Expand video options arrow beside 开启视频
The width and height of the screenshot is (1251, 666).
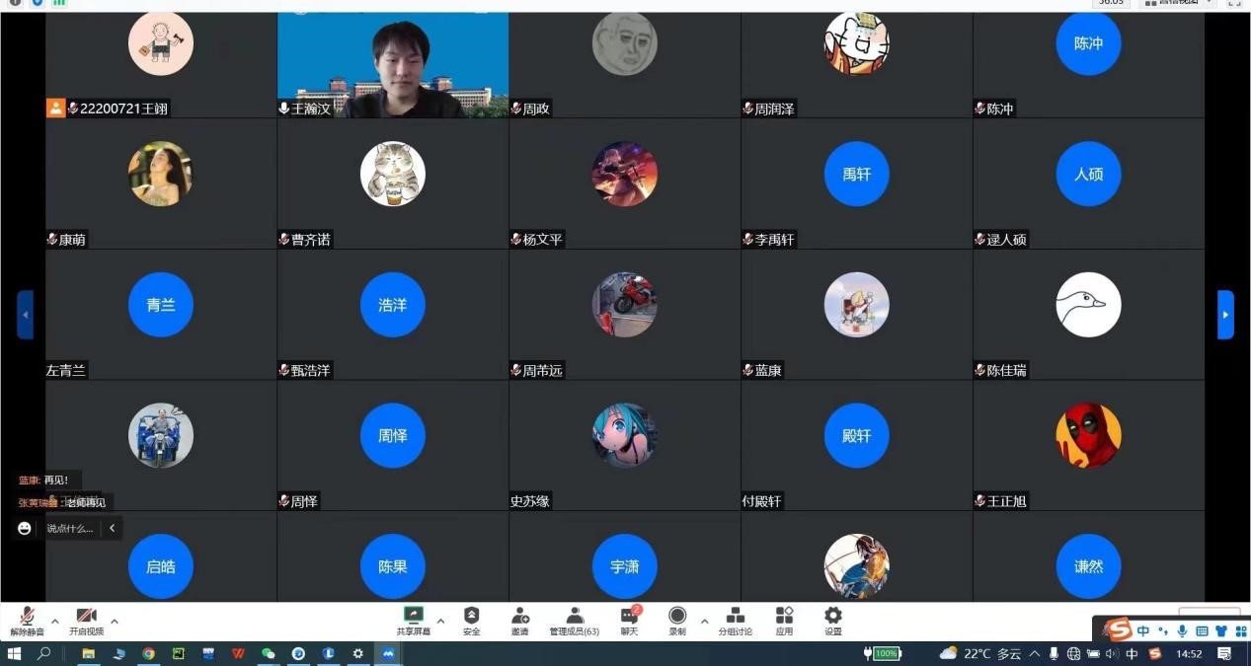pos(115,621)
